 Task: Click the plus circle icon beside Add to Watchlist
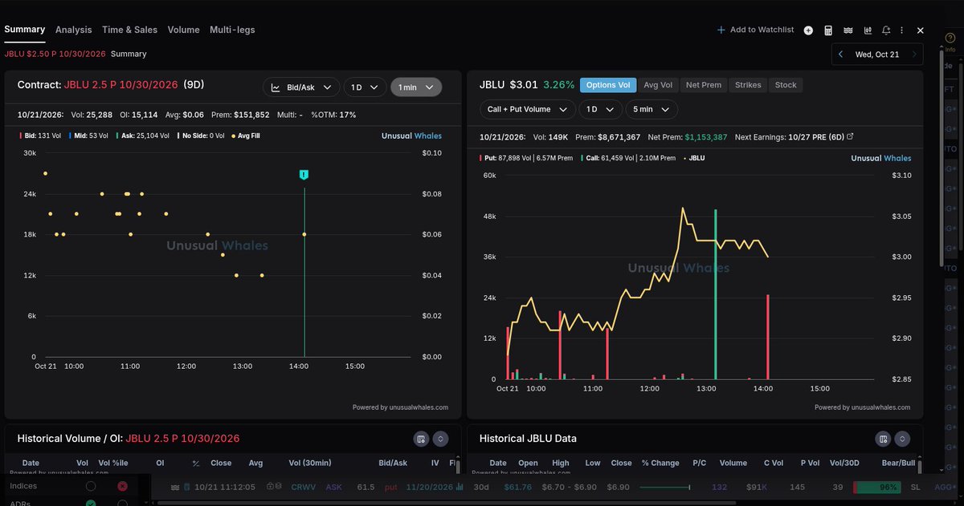point(808,30)
